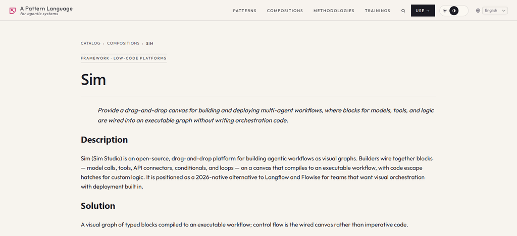Open the English language dropdown
This screenshot has width=517, height=236.
tap(495, 11)
